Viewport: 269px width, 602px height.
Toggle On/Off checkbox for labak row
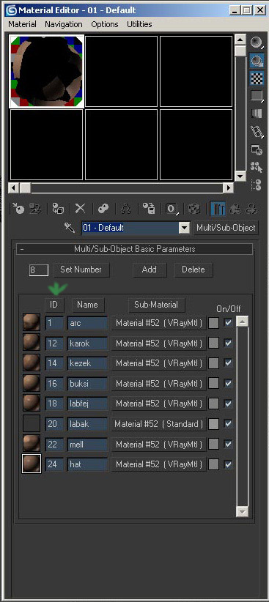click(228, 424)
